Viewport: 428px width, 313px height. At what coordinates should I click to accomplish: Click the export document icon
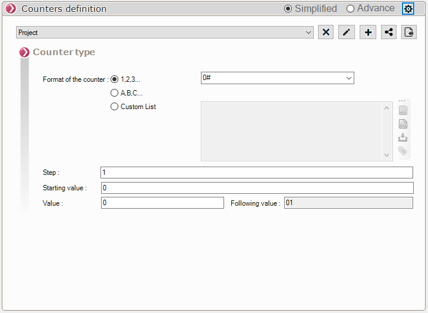click(409, 33)
